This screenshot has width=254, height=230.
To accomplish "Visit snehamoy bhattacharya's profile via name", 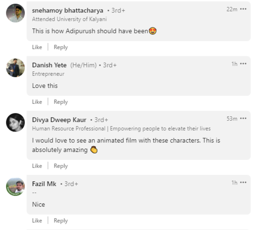I will click(68, 11).
